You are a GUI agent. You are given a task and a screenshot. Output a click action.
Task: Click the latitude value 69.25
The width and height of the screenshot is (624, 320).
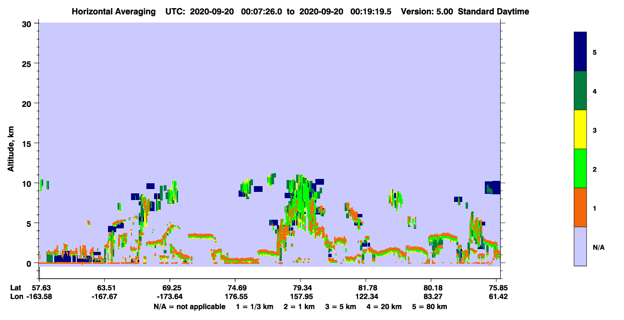click(170, 288)
